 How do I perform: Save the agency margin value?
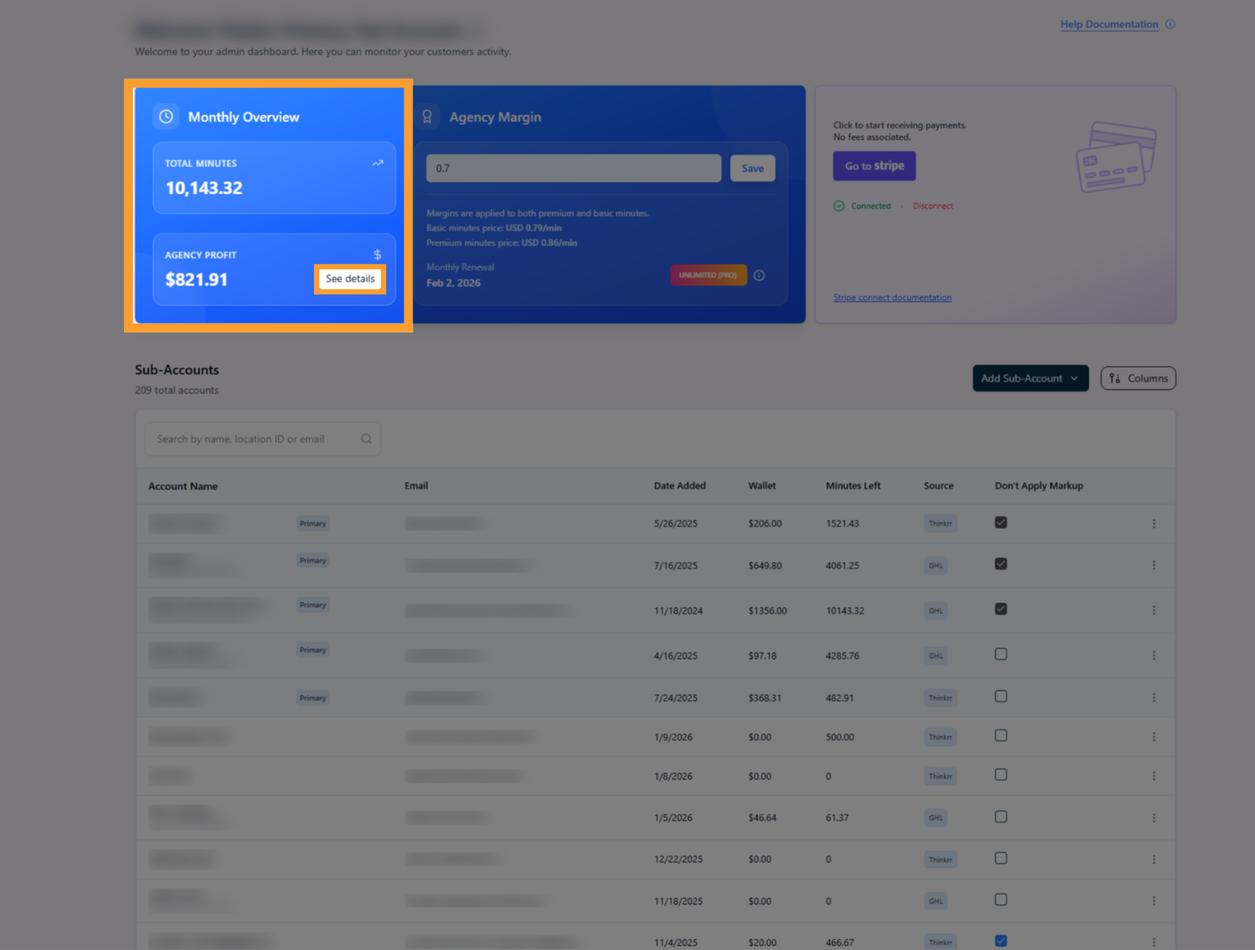pos(753,168)
